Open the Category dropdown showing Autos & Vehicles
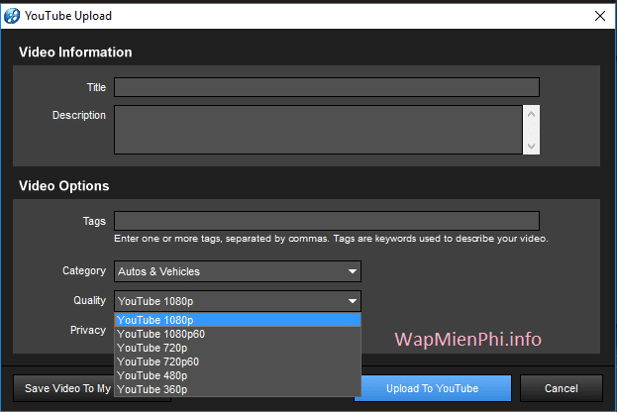Image resolution: width=617 pixels, height=412 pixels. 238,271
